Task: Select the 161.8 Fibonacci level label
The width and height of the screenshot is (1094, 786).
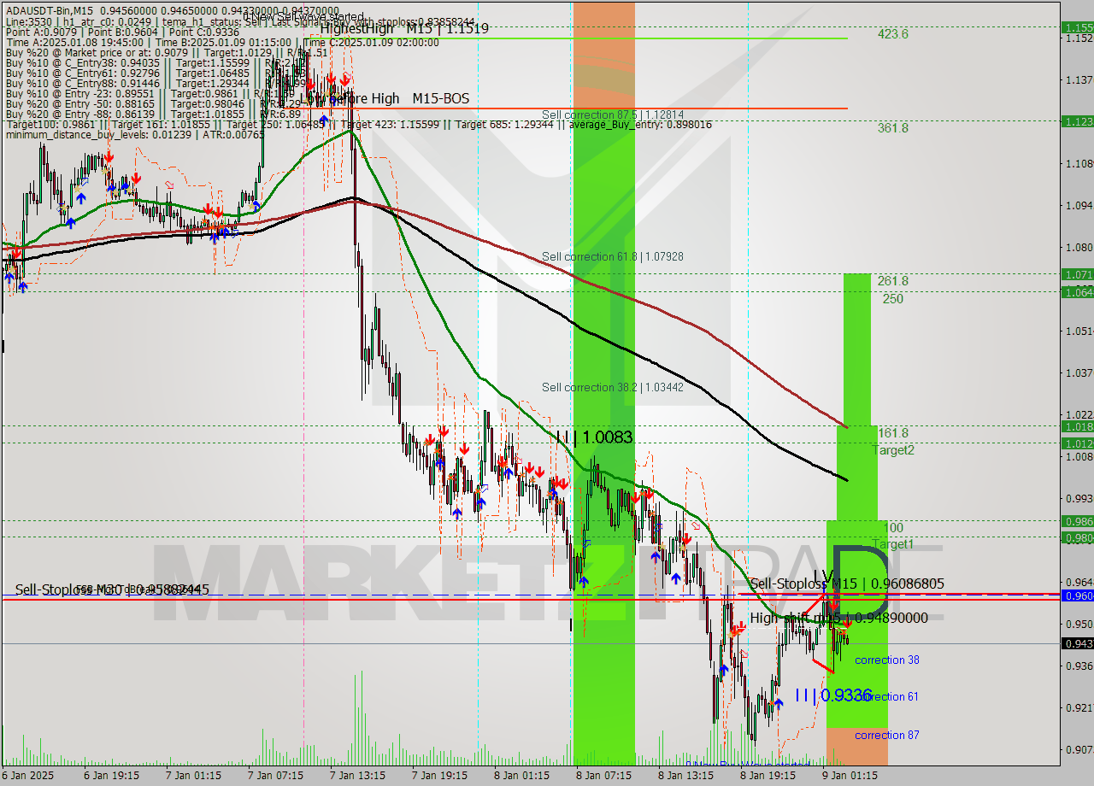Action: click(892, 433)
